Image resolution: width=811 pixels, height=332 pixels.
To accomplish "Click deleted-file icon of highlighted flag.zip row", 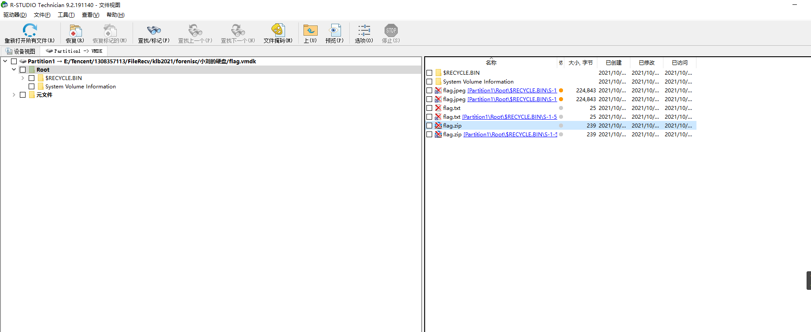I will pyautogui.click(x=438, y=125).
